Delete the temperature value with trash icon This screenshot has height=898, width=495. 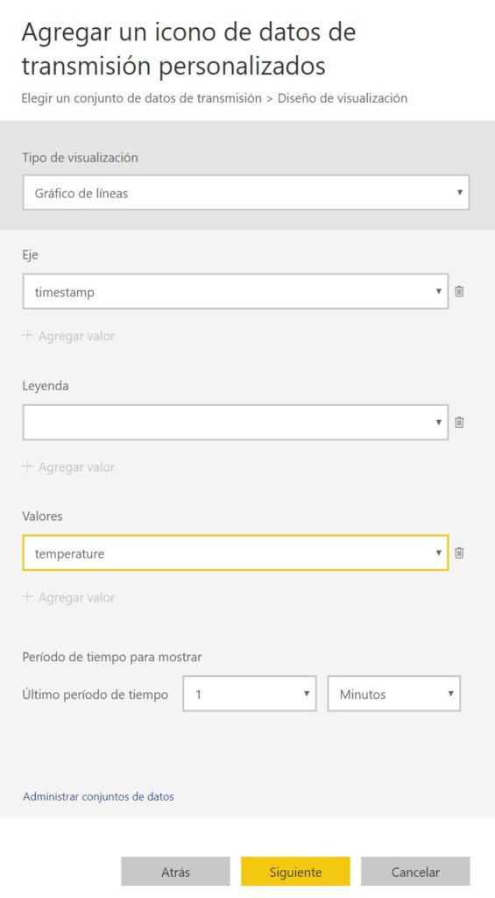[459, 552]
